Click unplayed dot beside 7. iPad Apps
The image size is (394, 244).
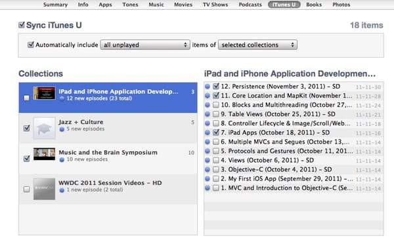208,132
